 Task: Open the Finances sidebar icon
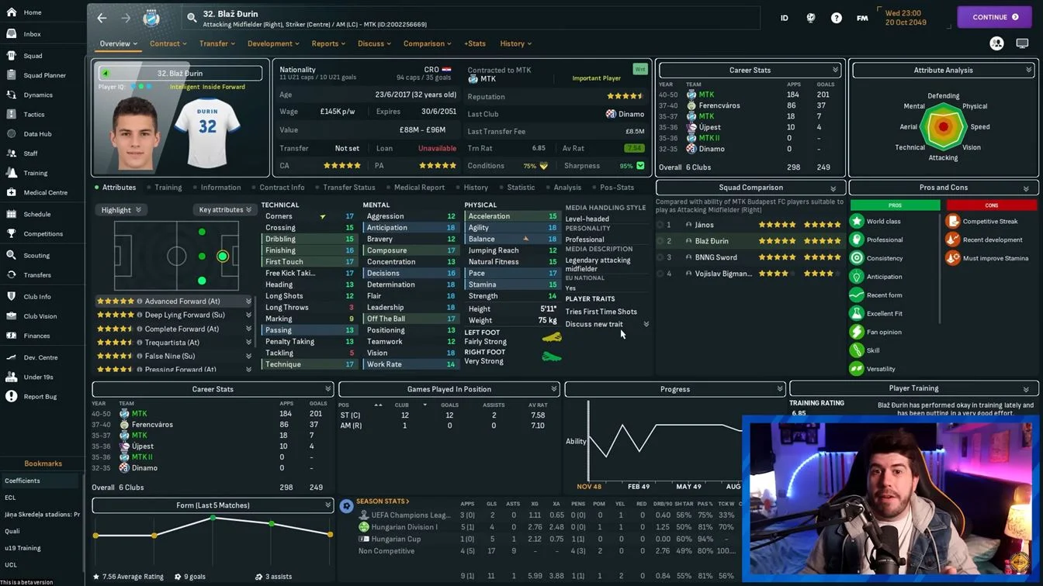pyautogui.click(x=11, y=336)
